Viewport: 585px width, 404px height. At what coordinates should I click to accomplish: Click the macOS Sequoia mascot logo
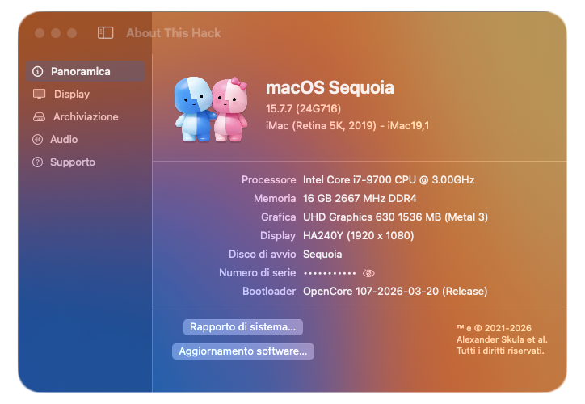click(209, 109)
